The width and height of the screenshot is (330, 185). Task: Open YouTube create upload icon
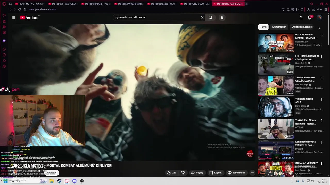(x=301, y=17)
